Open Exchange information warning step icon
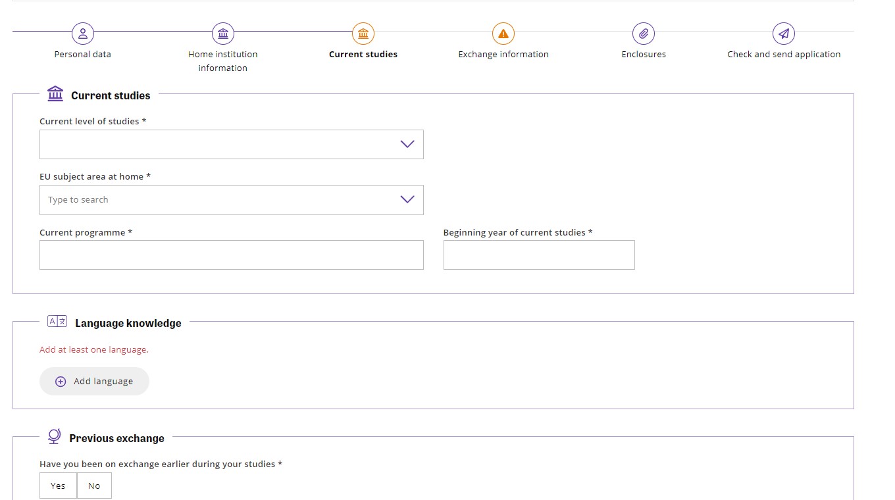The height and width of the screenshot is (500, 895). click(x=503, y=33)
